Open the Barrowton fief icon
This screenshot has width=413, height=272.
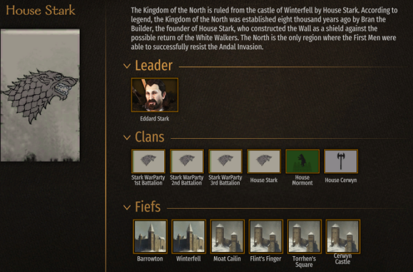point(150,237)
